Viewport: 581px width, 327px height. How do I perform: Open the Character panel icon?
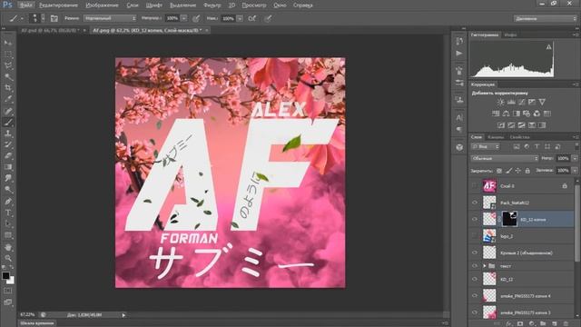(459, 117)
